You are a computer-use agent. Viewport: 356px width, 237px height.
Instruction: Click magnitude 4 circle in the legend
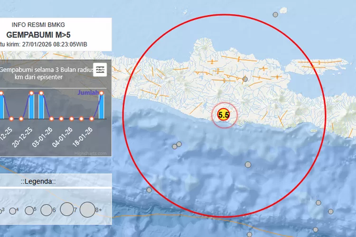(12, 211)
